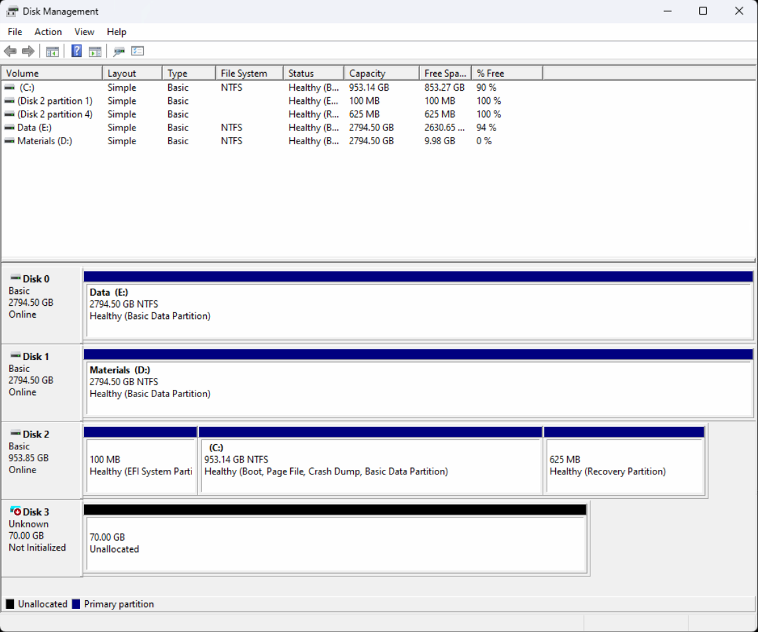
Task: Click the Rescan Disks toolbar icon
Action: (119, 51)
